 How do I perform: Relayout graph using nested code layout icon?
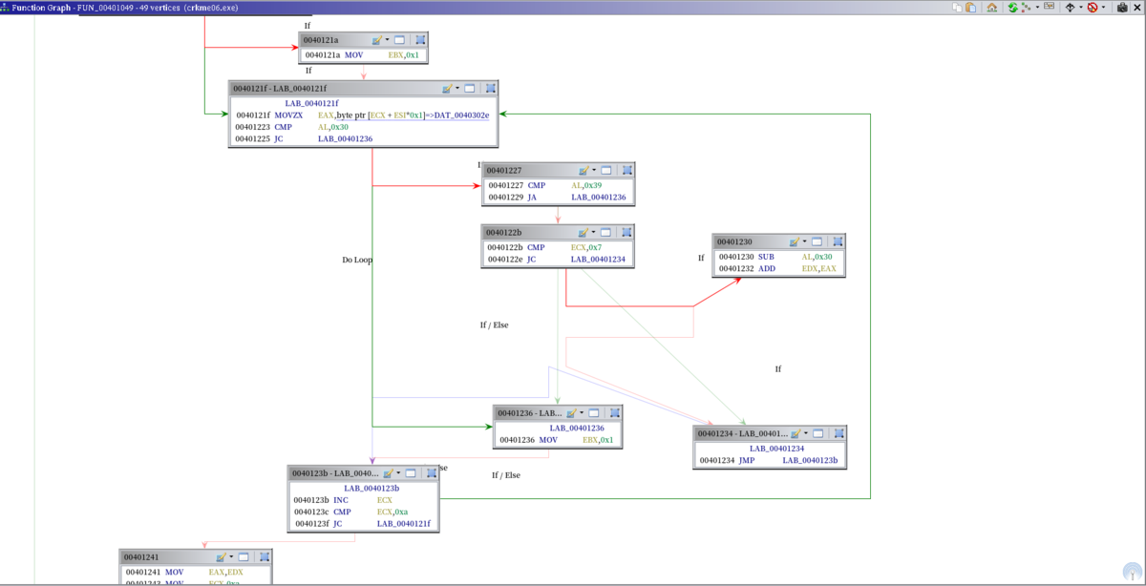1026,7
